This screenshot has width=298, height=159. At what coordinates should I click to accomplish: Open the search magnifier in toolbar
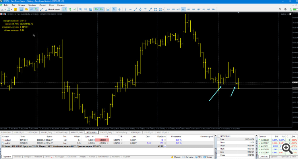click(x=280, y=9)
